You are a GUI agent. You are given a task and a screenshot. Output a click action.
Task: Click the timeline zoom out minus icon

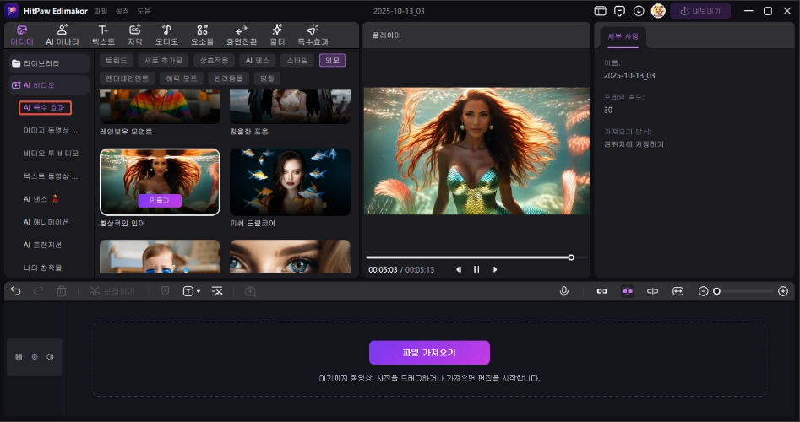[x=703, y=291]
